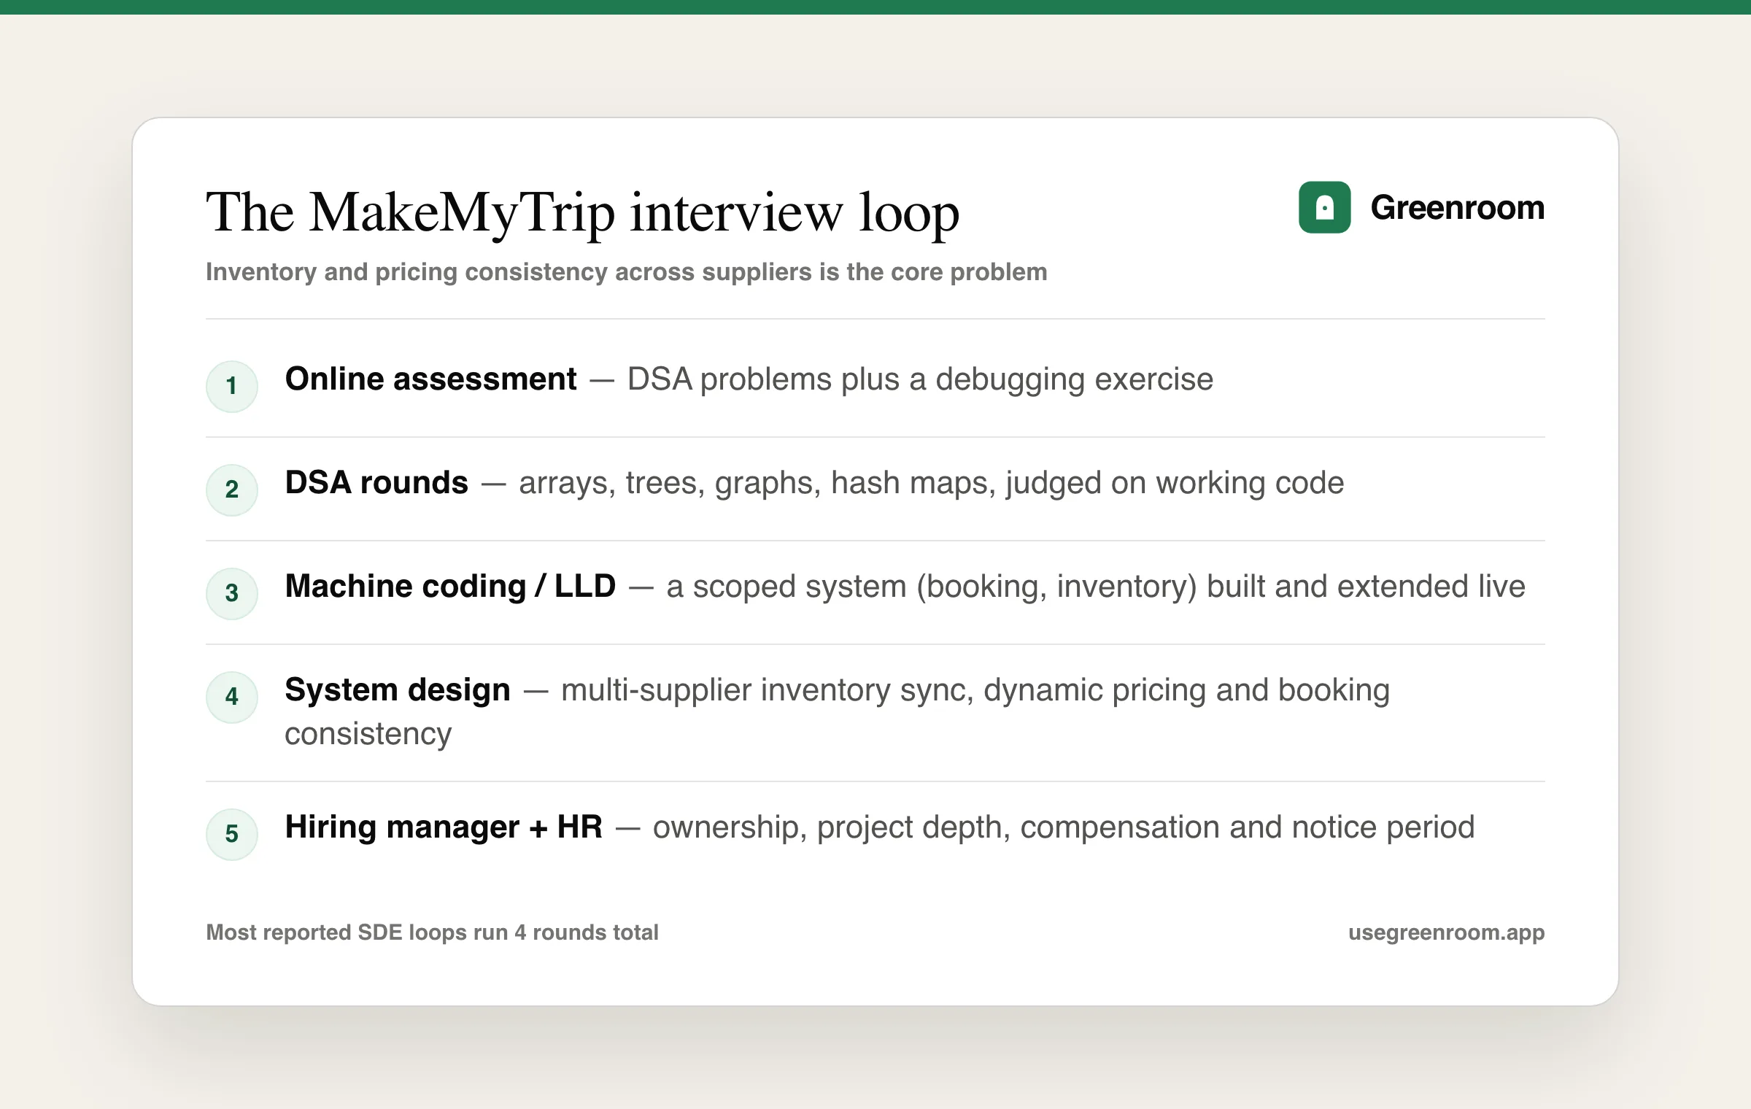Click 'a scoped system (booking, inventory)' description

[1096, 587]
